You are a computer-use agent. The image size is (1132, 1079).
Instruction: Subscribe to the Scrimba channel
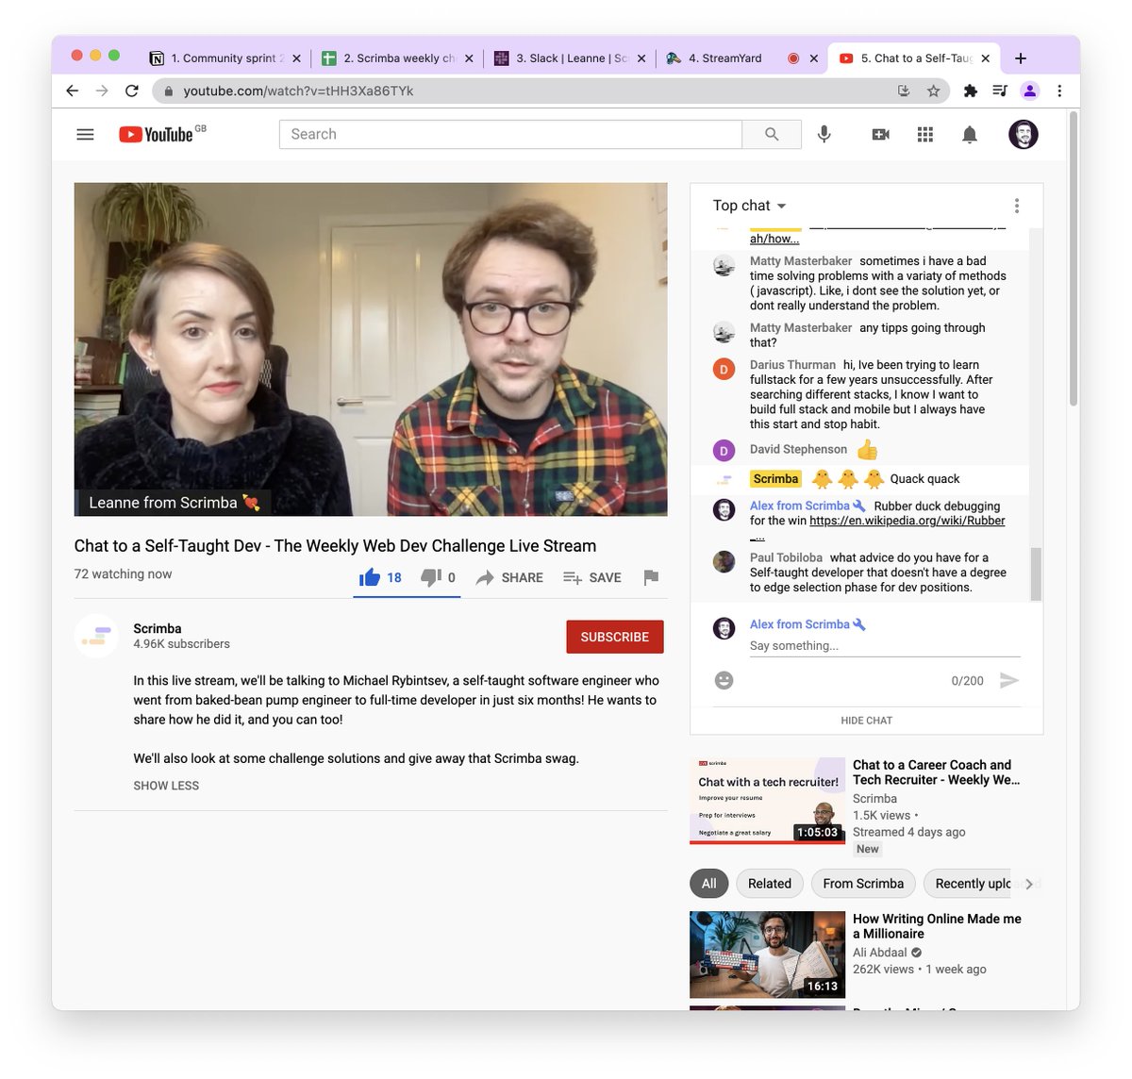click(x=614, y=637)
